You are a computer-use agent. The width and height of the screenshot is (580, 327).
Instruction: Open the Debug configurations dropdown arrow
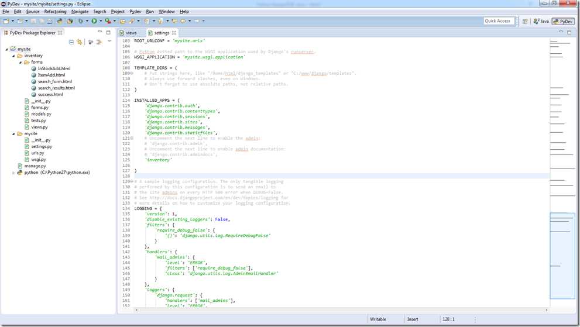coord(87,21)
